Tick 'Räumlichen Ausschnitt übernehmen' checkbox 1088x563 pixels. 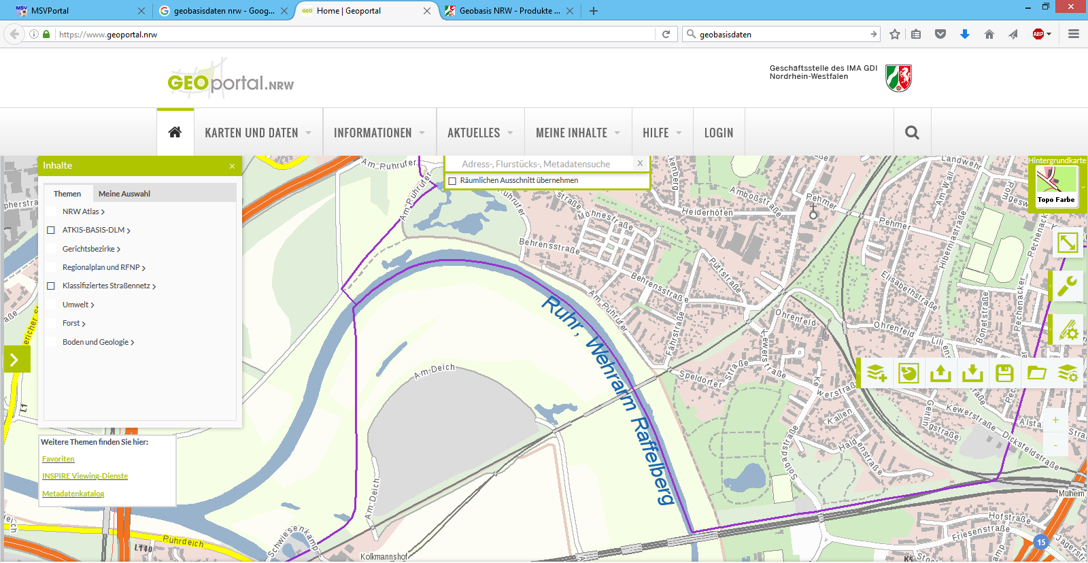pyautogui.click(x=452, y=181)
